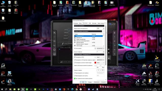The height and width of the screenshot is (91, 162).
Task: Select Afterburner profile slot 2
Action: coord(114,41)
